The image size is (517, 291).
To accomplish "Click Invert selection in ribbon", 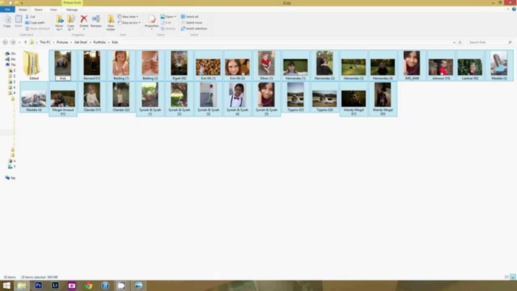I will coord(194,28).
